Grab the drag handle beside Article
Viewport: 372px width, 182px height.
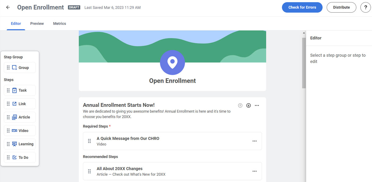point(8,117)
